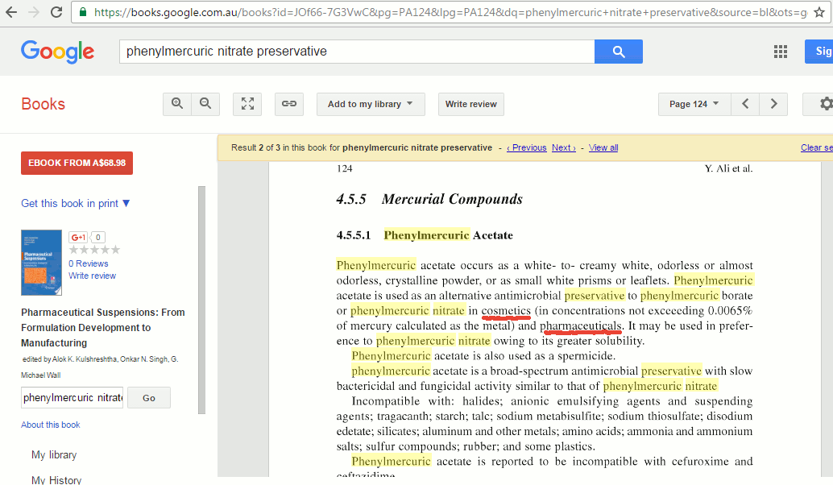Click the five-star rating row
Screen dimensions: 833x485
94,250
